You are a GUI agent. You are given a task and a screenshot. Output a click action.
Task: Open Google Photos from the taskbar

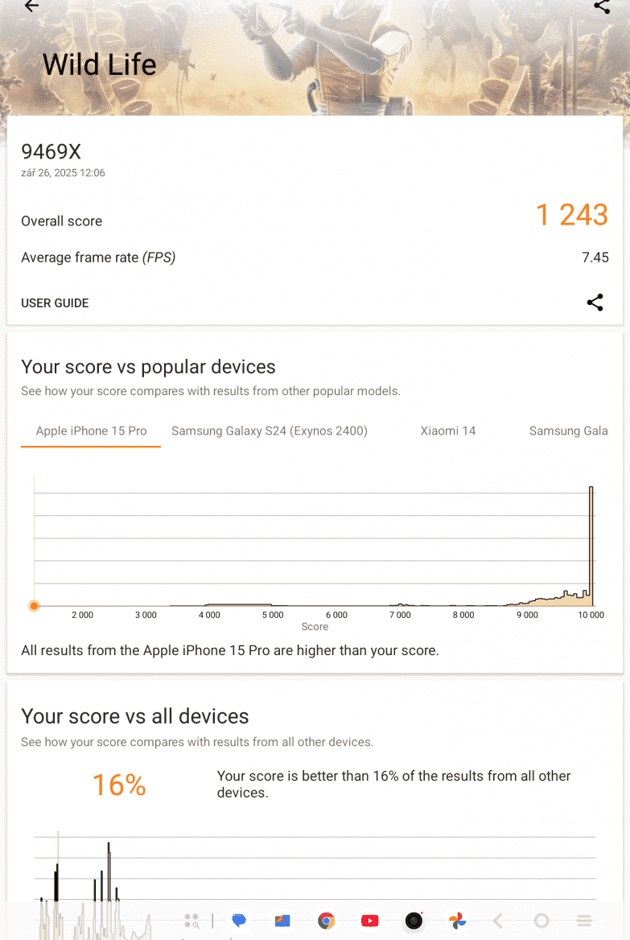[x=457, y=920]
